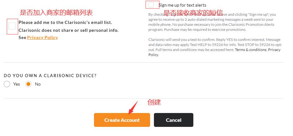The image size is (293, 136).
Task: Click the red '创建' annotation text
Action: tap(154, 102)
